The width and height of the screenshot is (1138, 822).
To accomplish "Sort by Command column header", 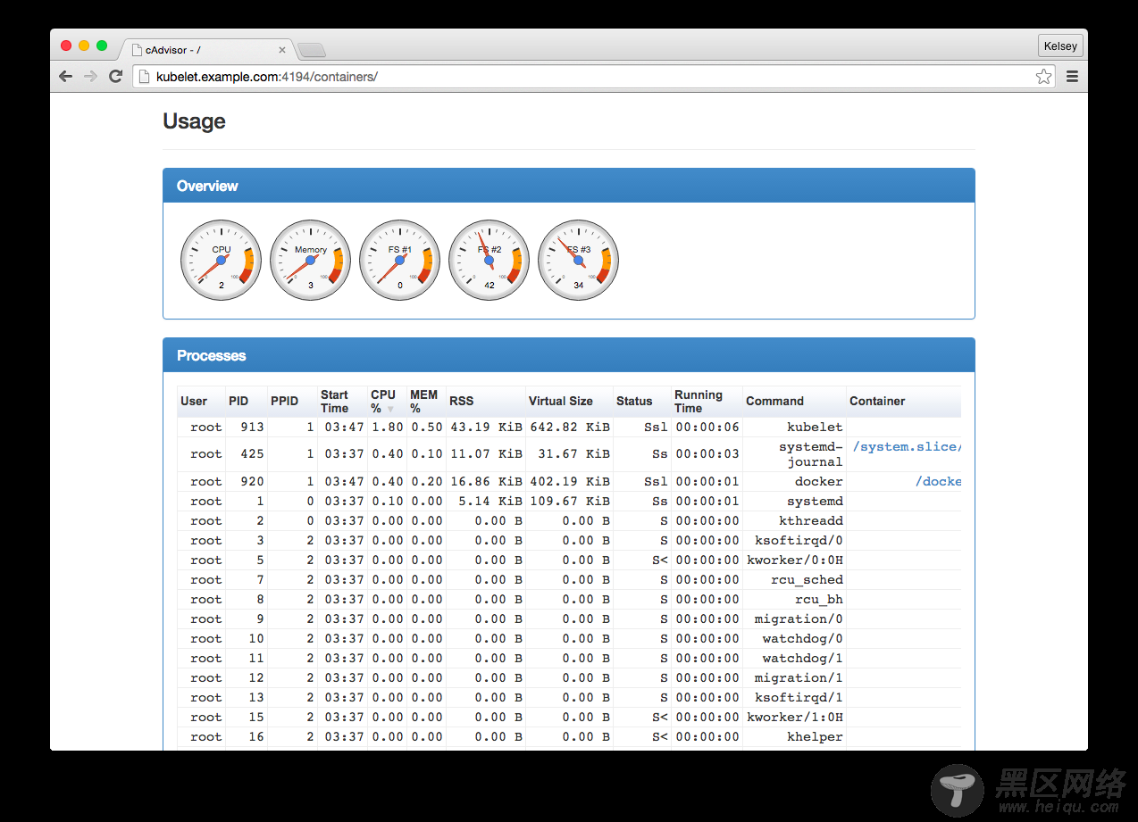I will coord(794,402).
